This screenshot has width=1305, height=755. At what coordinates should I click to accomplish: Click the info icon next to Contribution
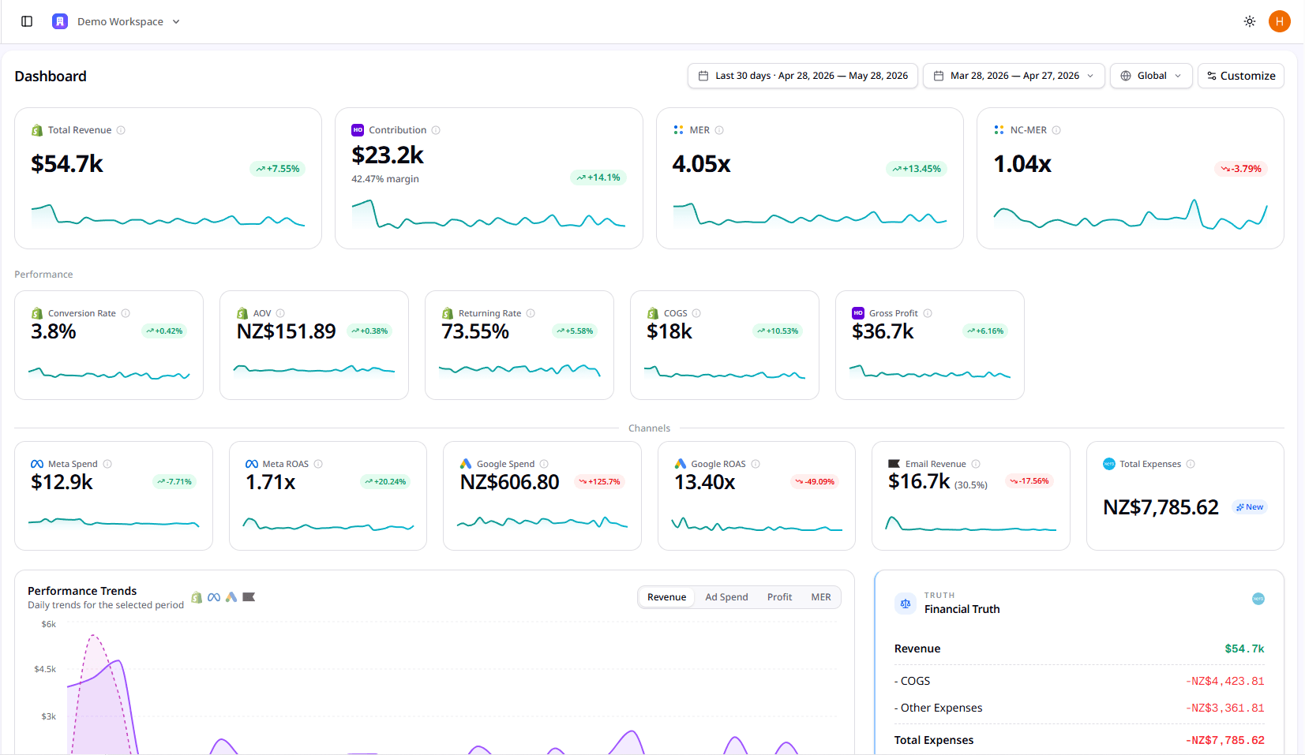tap(436, 130)
